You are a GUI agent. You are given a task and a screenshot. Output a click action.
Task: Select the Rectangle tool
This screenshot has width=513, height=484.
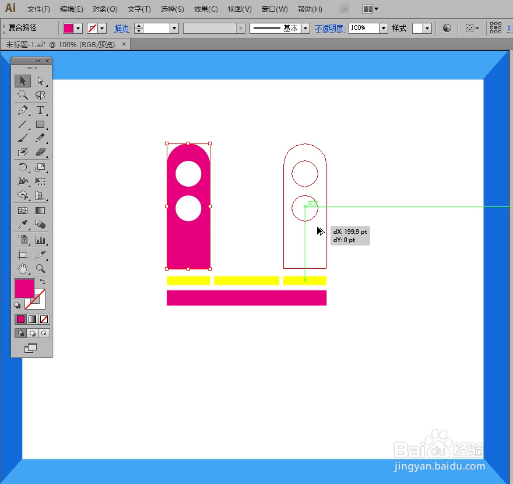coord(40,124)
